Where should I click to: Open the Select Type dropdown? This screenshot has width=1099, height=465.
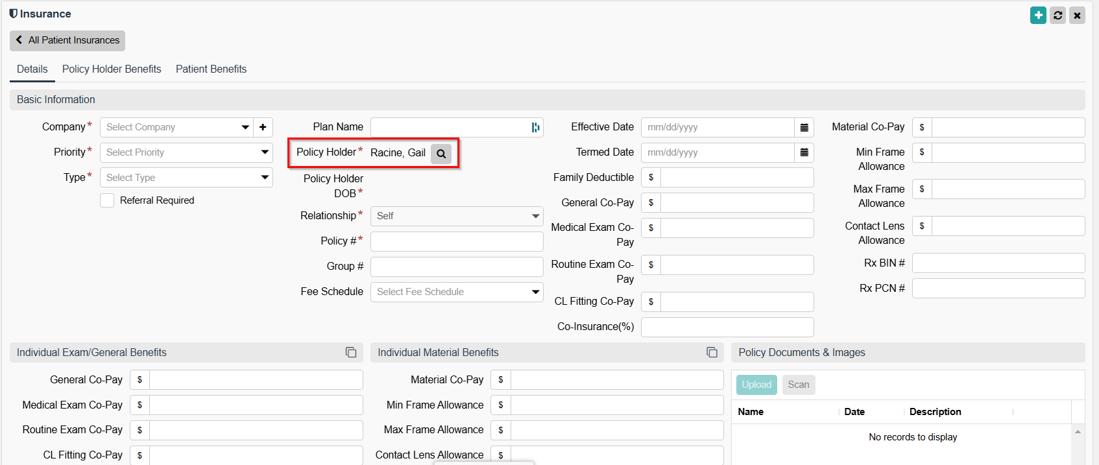[x=186, y=178]
